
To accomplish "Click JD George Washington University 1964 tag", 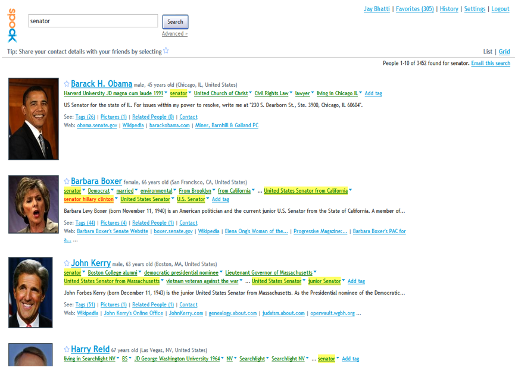I will (177, 359).
